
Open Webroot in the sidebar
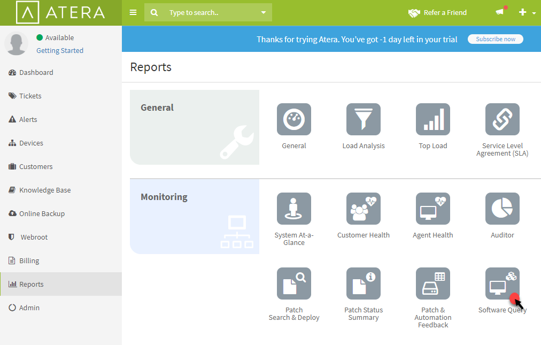click(61, 237)
